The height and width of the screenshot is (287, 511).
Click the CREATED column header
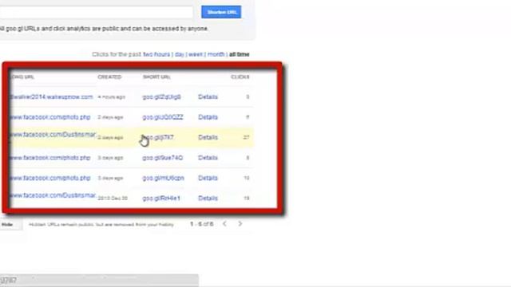[109, 77]
